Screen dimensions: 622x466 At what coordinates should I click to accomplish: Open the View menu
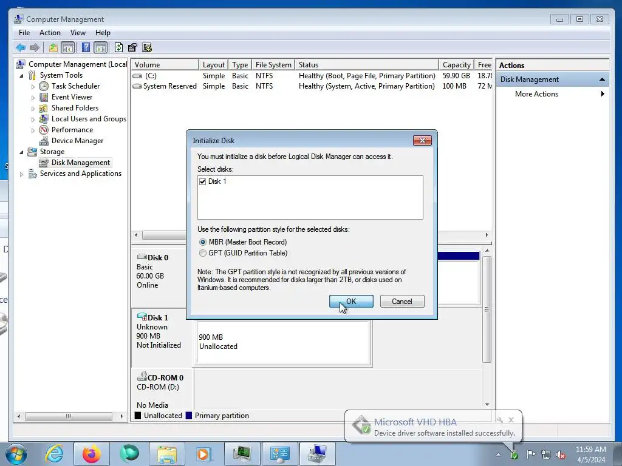pos(78,33)
